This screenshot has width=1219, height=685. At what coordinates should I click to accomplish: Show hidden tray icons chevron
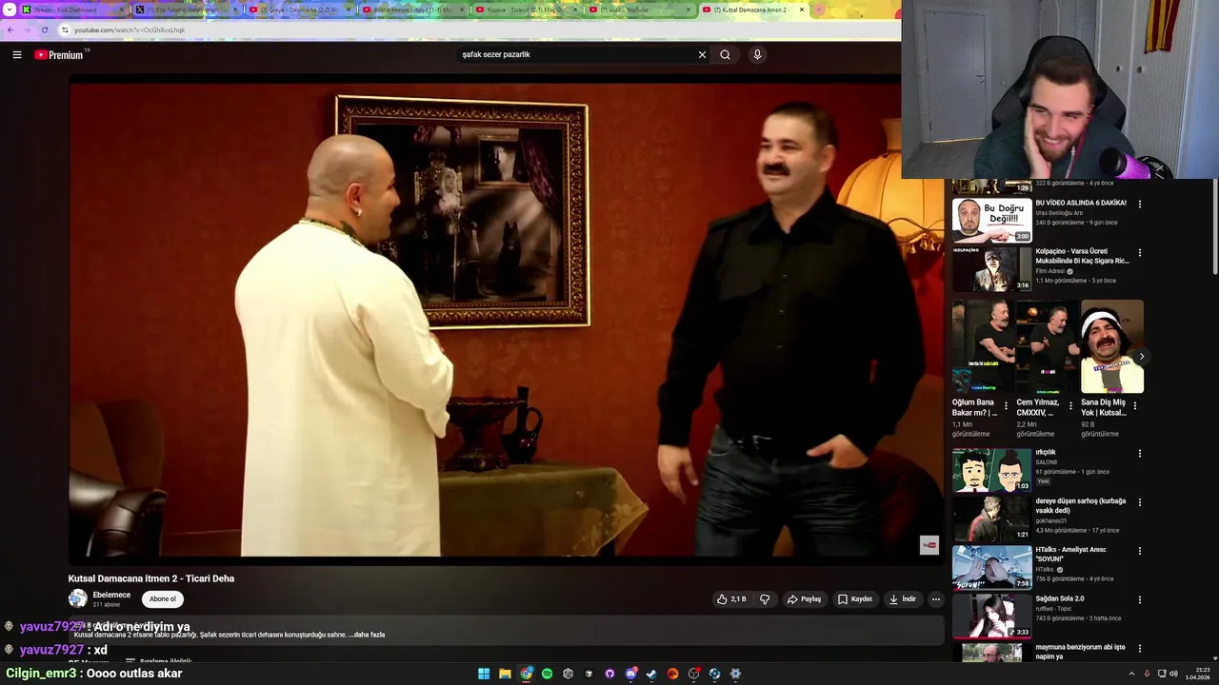1131,674
